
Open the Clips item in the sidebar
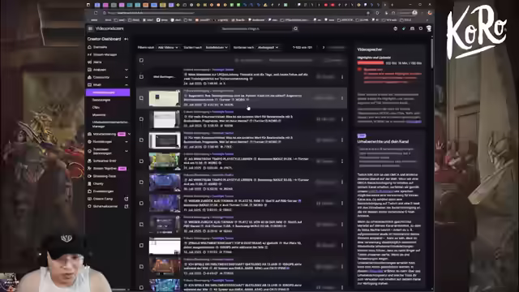pos(96,107)
